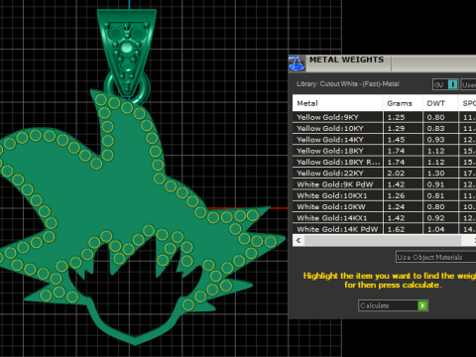Click the 1.62 grams cell
The height and width of the screenshot is (357, 476).
point(403,229)
